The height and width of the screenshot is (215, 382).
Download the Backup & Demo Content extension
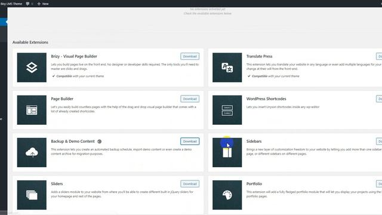[190, 142]
